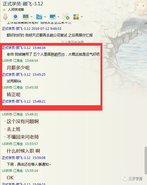Click the send file folder icon
147x185 pixels.
(x=39, y=17)
